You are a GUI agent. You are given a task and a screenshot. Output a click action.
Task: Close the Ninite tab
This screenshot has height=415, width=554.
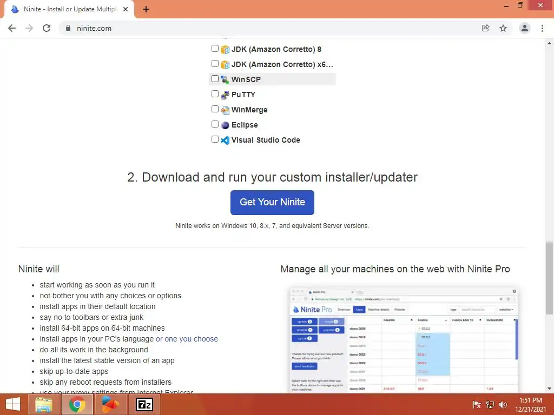[x=126, y=9]
